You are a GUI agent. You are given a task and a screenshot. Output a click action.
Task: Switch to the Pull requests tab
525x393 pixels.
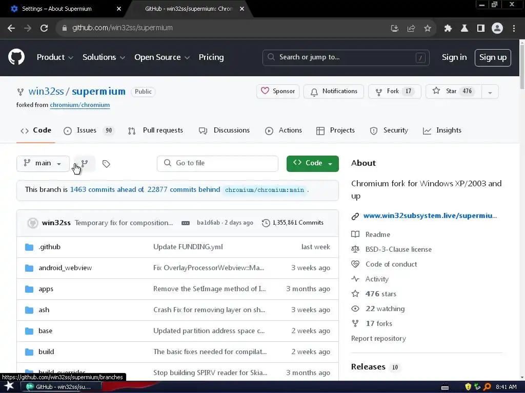[x=155, y=130]
